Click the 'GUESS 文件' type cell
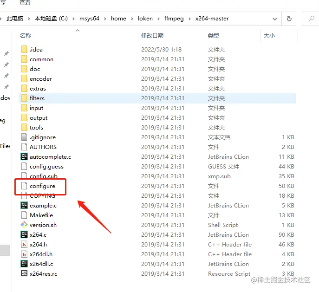The height and width of the screenshot is (292, 319). pos(224,167)
